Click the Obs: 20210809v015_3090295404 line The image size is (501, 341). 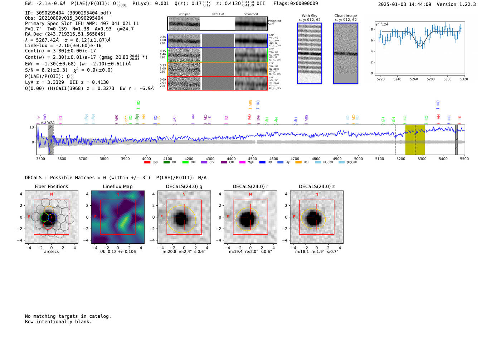(64, 18)
